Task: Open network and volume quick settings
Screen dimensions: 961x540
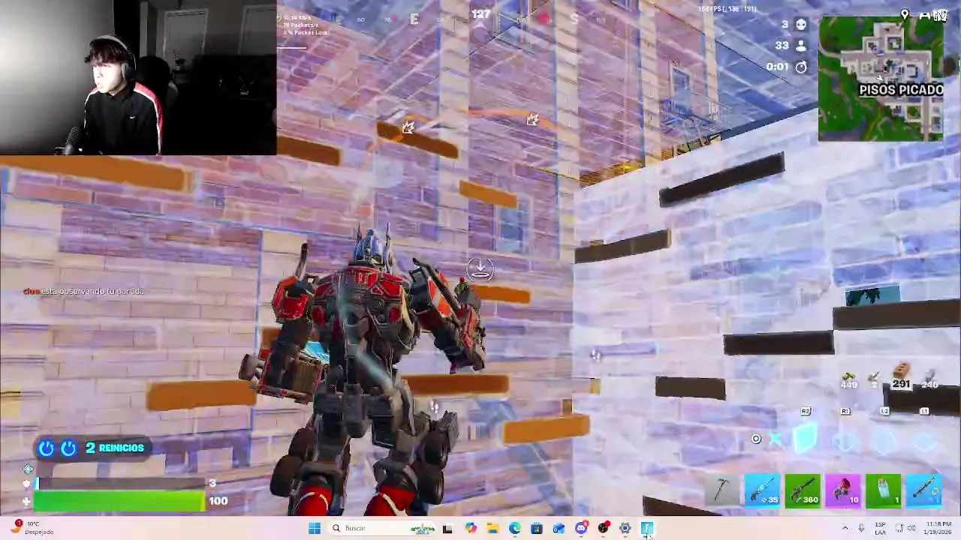Action: coord(904,528)
